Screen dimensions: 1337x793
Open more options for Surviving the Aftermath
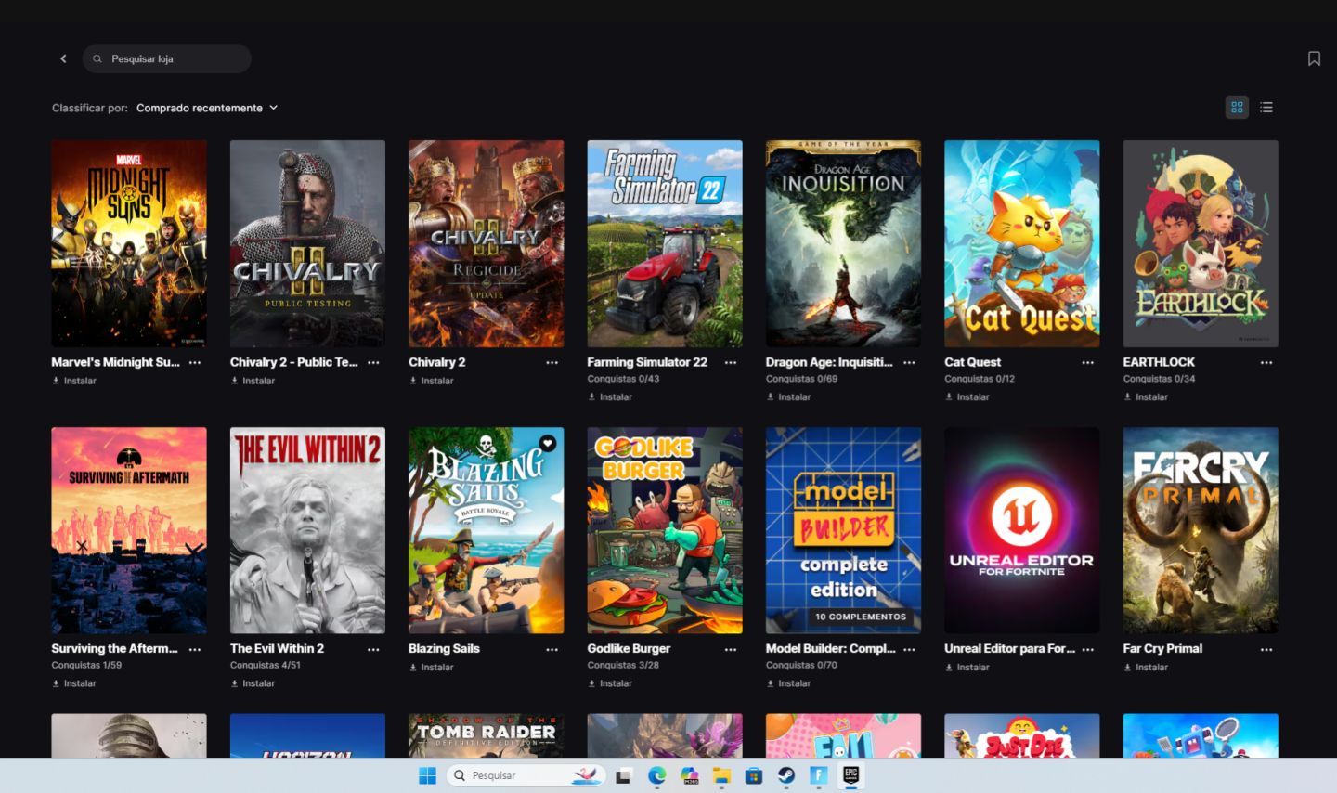(195, 650)
